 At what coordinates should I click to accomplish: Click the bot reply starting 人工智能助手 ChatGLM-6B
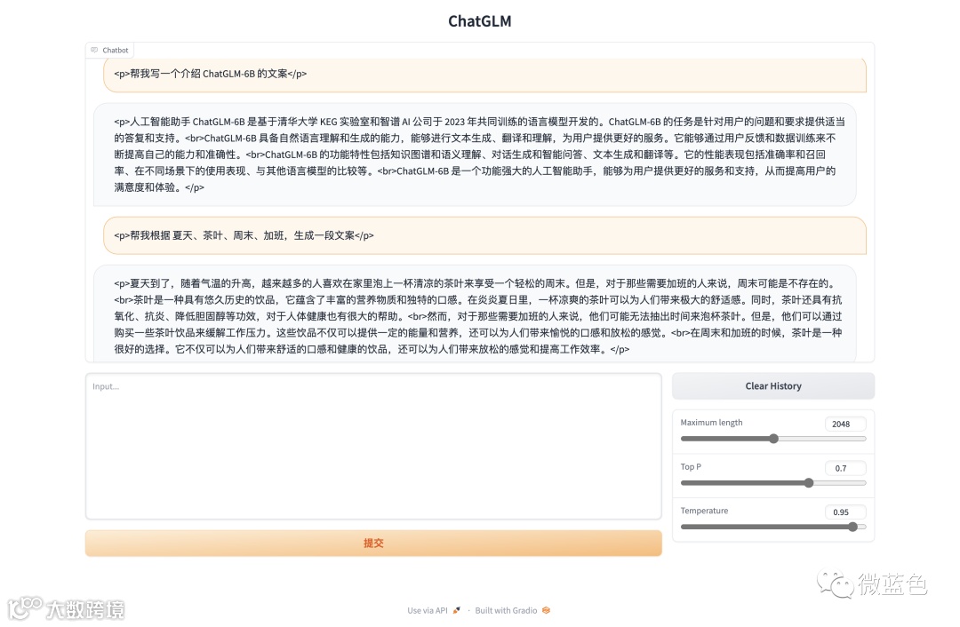(x=475, y=155)
